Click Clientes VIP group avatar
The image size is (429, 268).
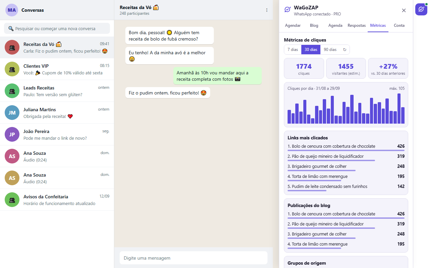pos(12,69)
